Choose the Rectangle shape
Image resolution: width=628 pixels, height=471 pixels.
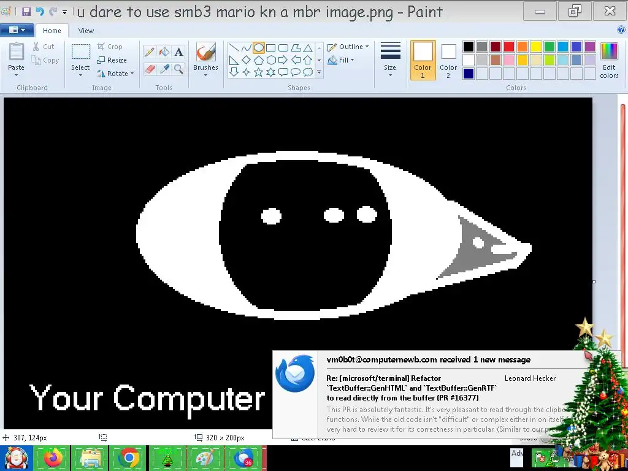point(270,48)
